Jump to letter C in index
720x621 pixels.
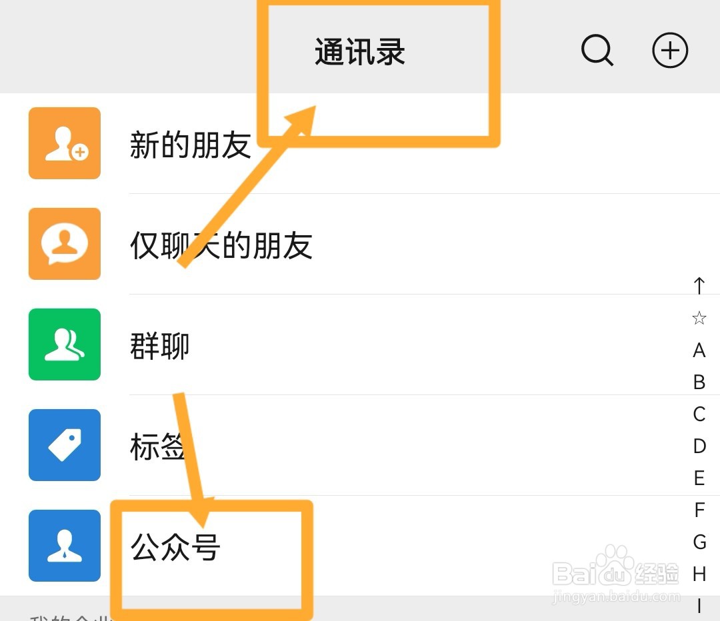coord(699,414)
